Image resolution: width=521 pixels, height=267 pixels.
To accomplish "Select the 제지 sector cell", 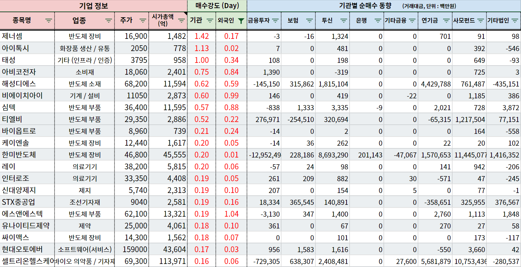I will [x=85, y=190].
